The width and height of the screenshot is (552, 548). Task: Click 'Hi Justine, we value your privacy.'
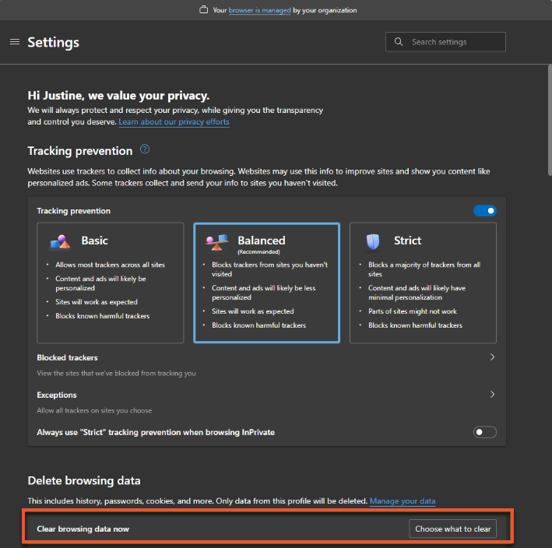point(118,96)
